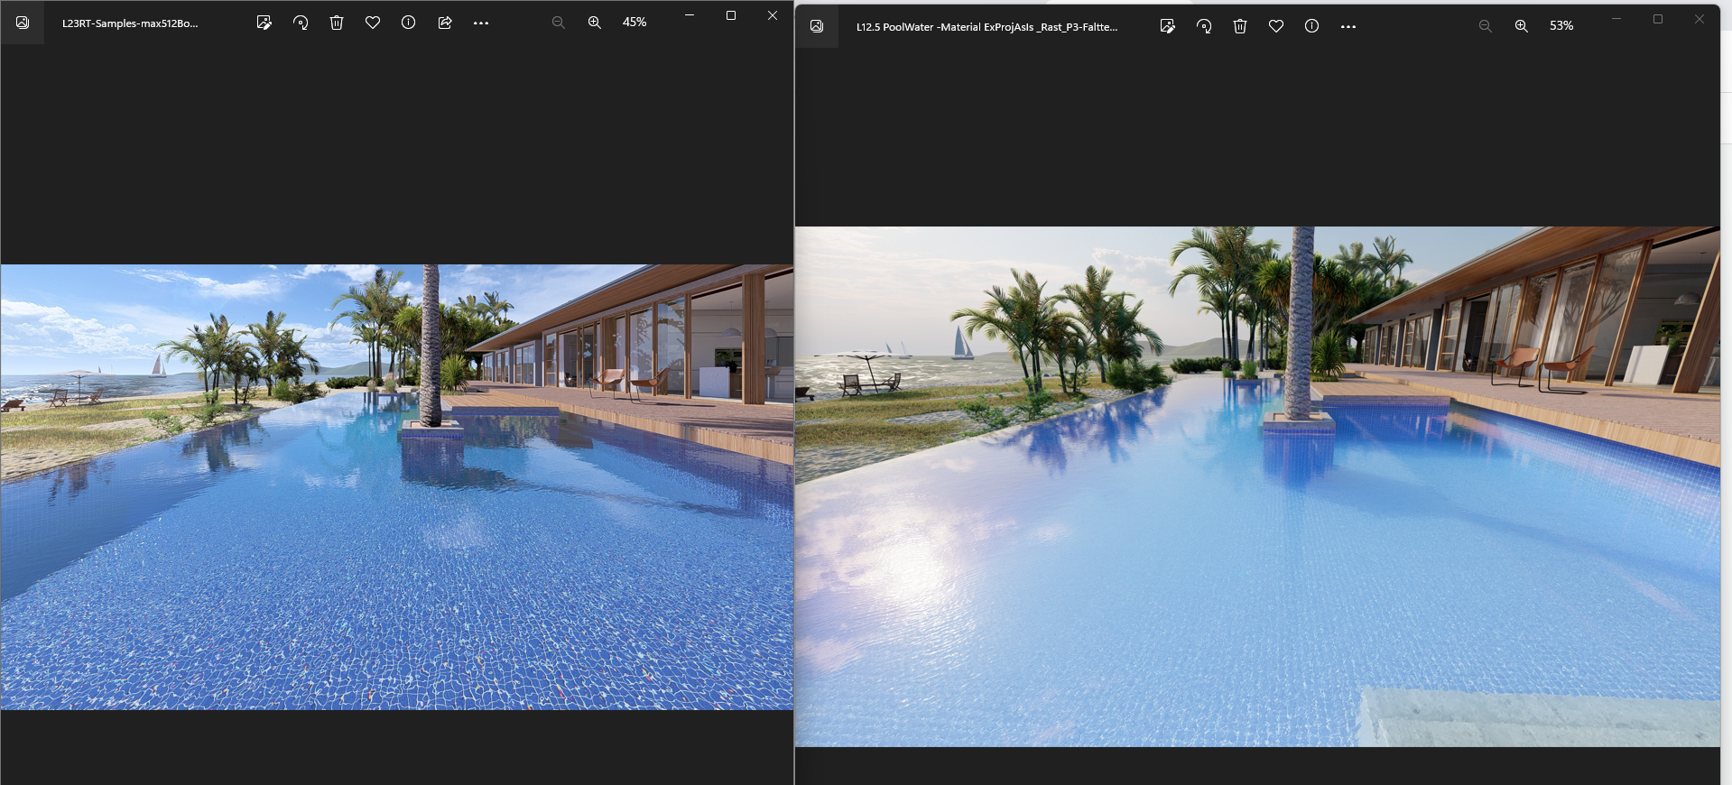This screenshot has height=785, width=1732.
Task: Expand the three-dot menu in the L23RT-Samples window
Action: click(481, 23)
